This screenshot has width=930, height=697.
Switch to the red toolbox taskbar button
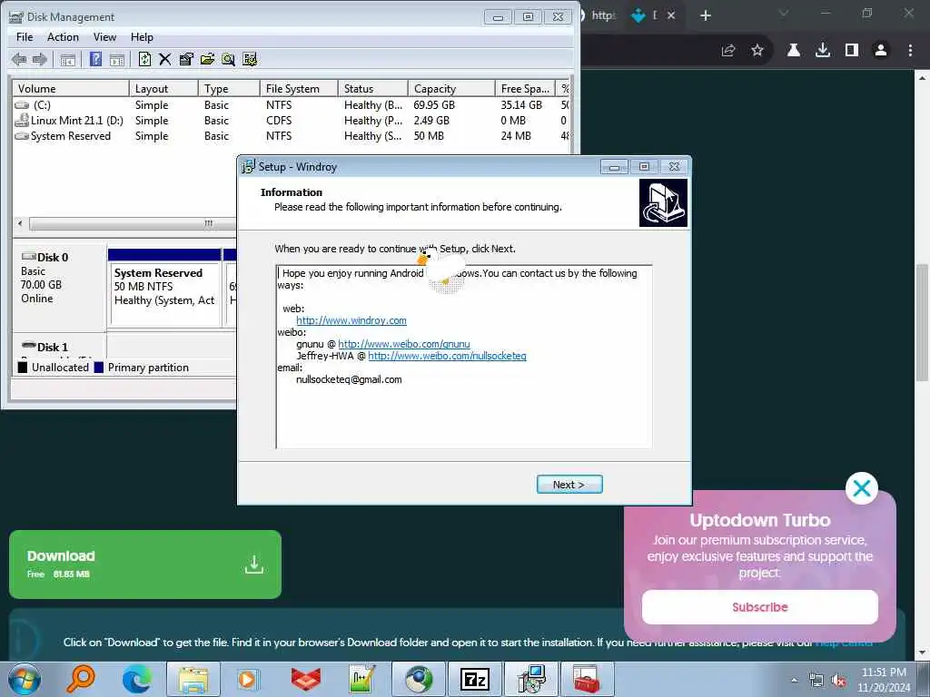pyautogui.click(x=587, y=679)
